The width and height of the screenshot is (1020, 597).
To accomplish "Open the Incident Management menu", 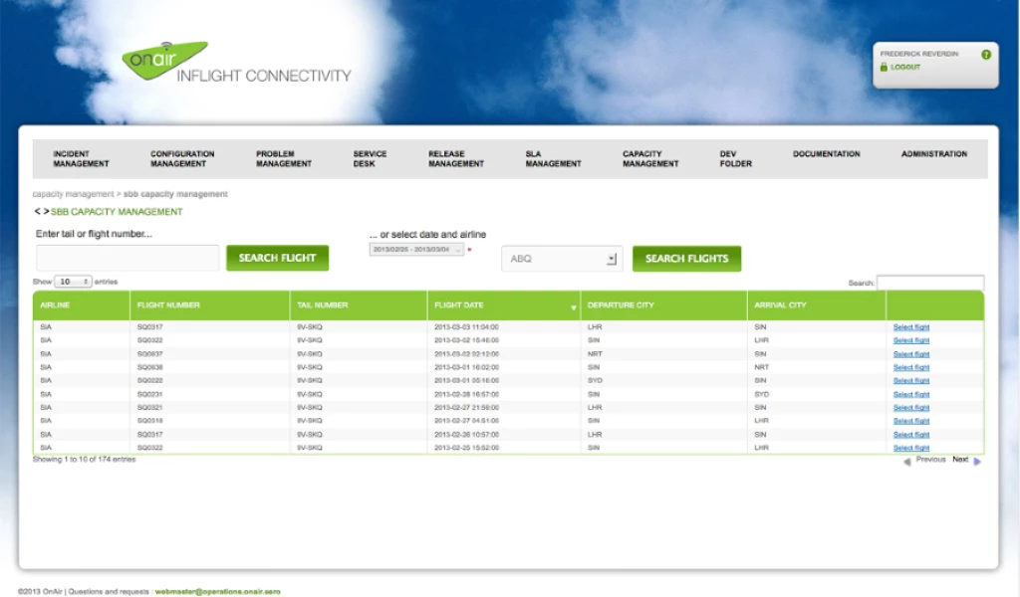I will click(x=81, y=159).
